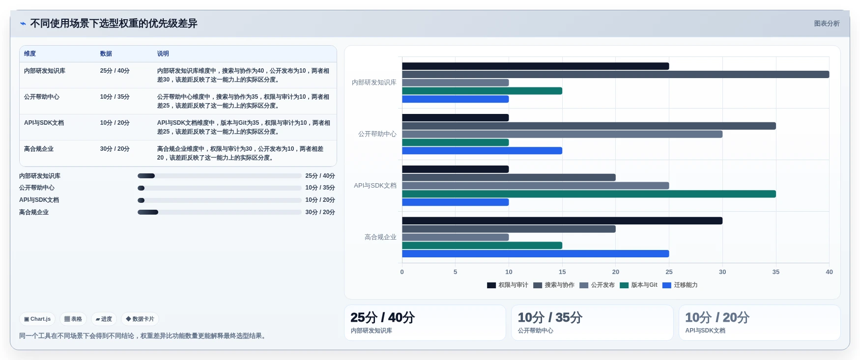
Task: Click the 内部研发知识库 progress bar
Action: click(x=220, y=176)
